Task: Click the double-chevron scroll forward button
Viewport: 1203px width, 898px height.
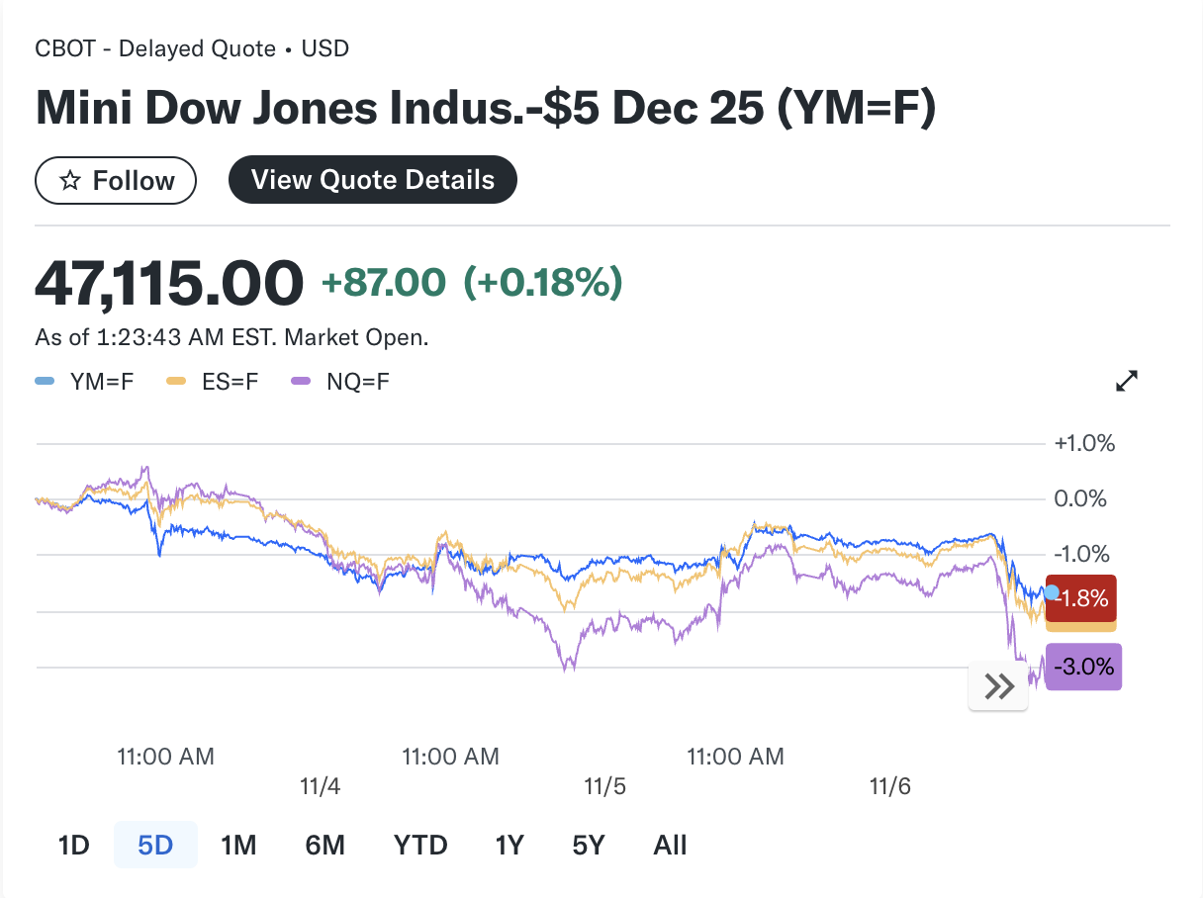Action: click(999, 686)
